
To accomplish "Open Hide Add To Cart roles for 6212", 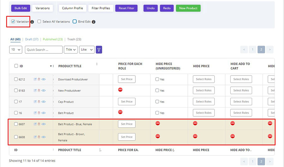I will click(x=241, y=79).
